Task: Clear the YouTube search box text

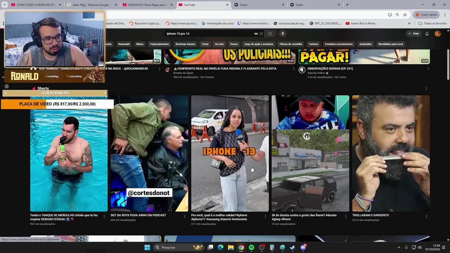Action: coord(261,34)
